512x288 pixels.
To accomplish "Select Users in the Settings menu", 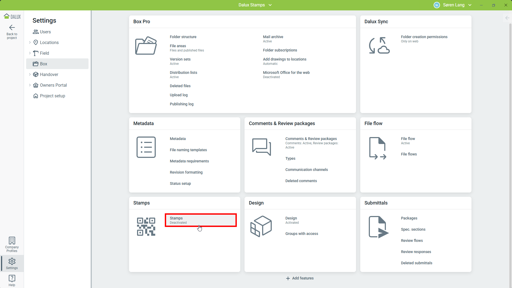I will coord(45,32).
